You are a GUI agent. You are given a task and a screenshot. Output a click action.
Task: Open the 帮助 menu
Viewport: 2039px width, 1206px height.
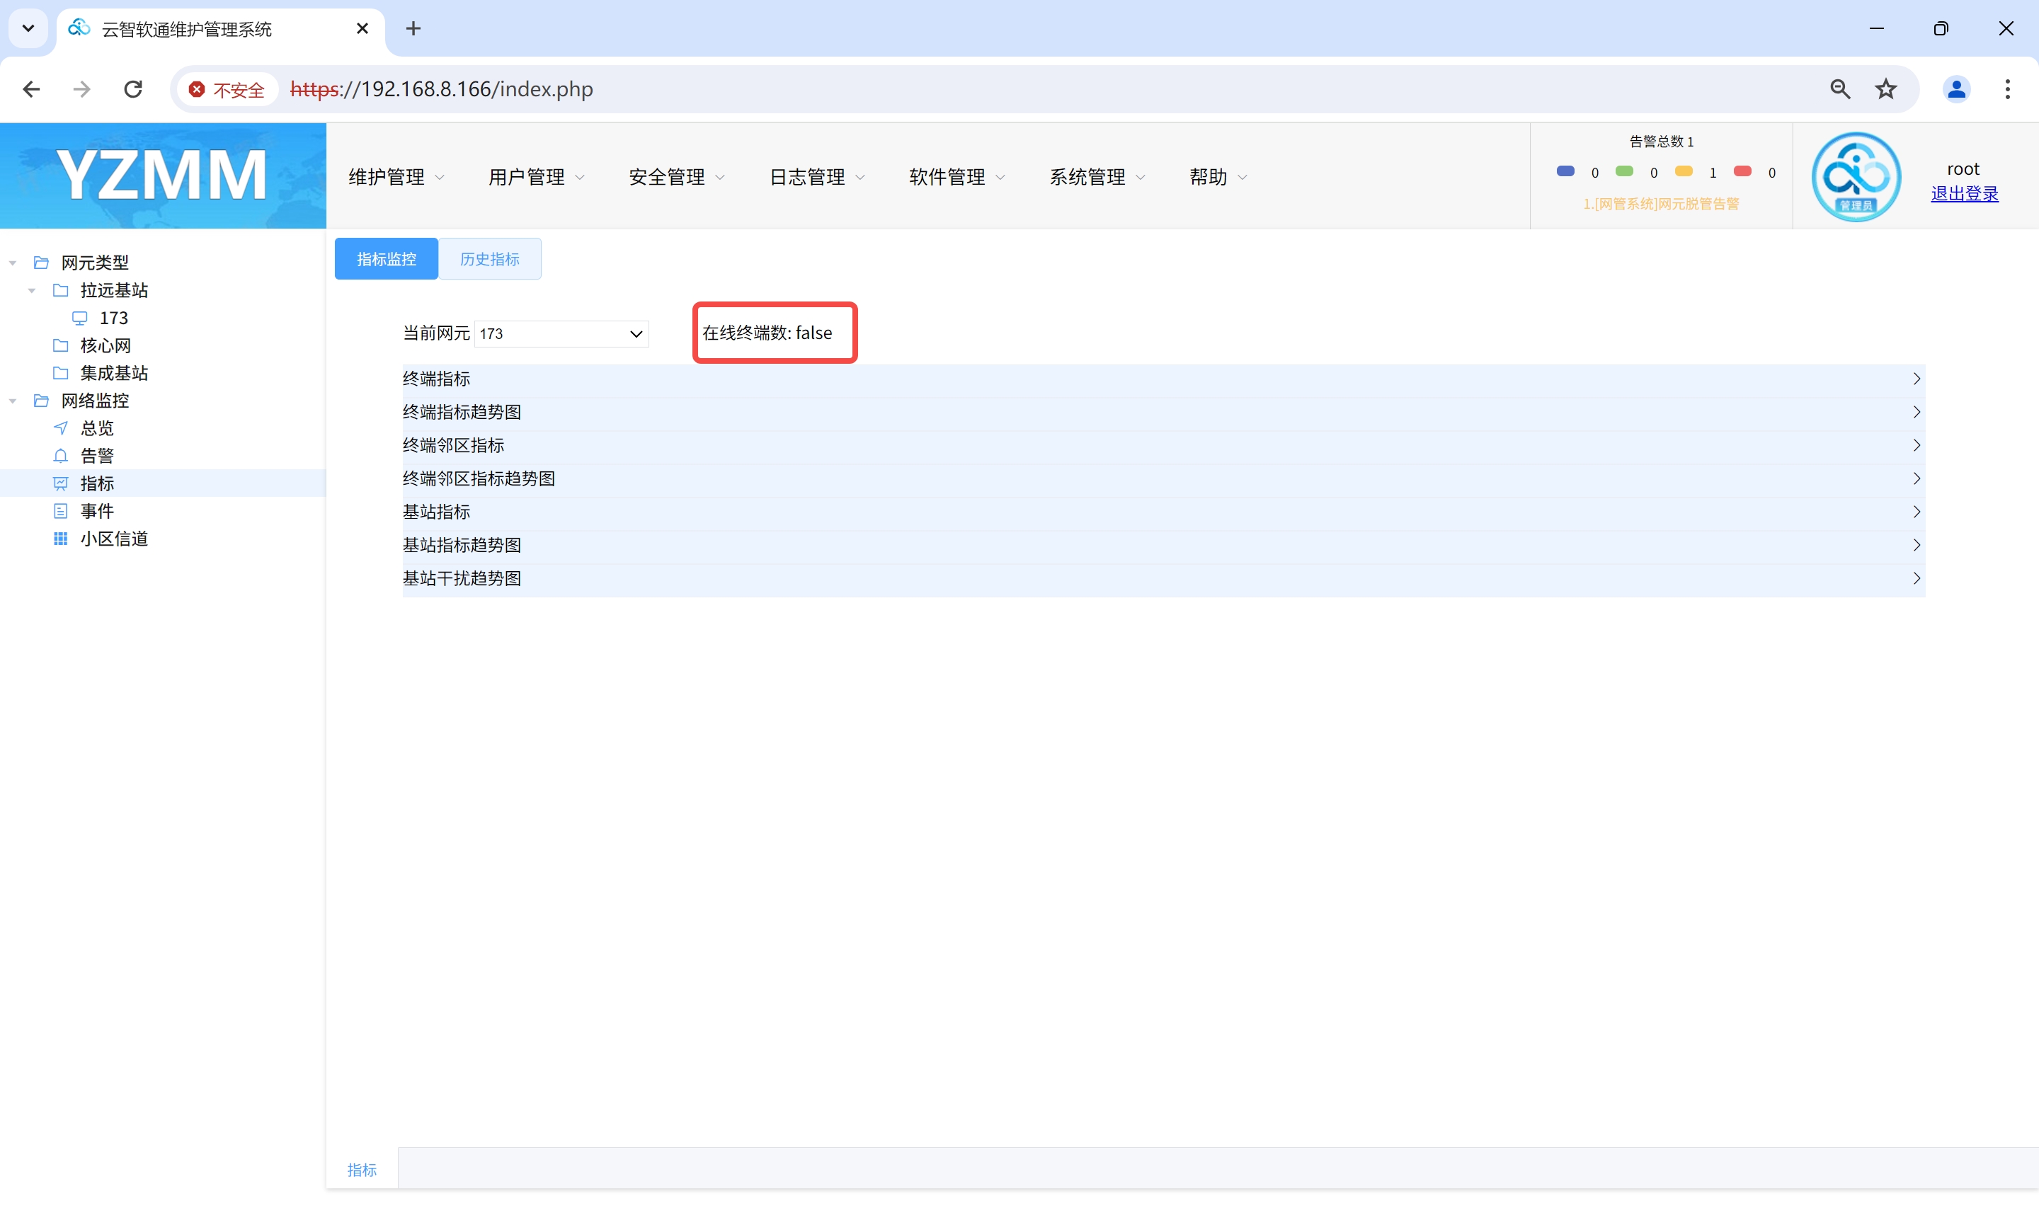pos(1218,176)
